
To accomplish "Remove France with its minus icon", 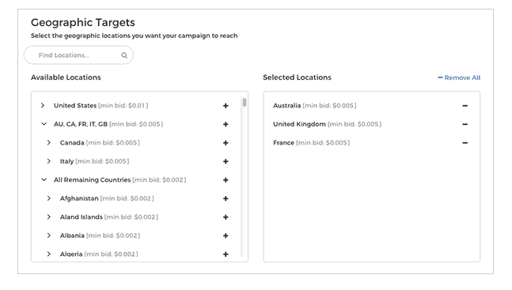I will (x=465, y=143).
